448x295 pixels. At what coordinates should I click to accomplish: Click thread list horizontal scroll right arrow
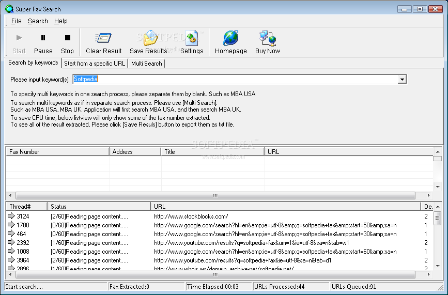coord(428,274)
